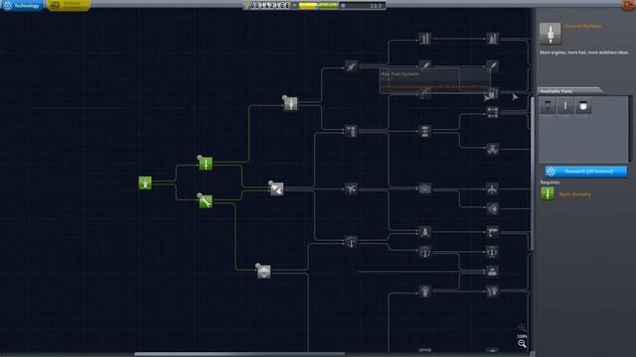Select the Heavier Rocketry node in the last column
The image size is (636, 357).
point(492,39)
